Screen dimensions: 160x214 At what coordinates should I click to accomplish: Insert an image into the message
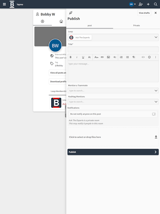(x=108, y=57)
